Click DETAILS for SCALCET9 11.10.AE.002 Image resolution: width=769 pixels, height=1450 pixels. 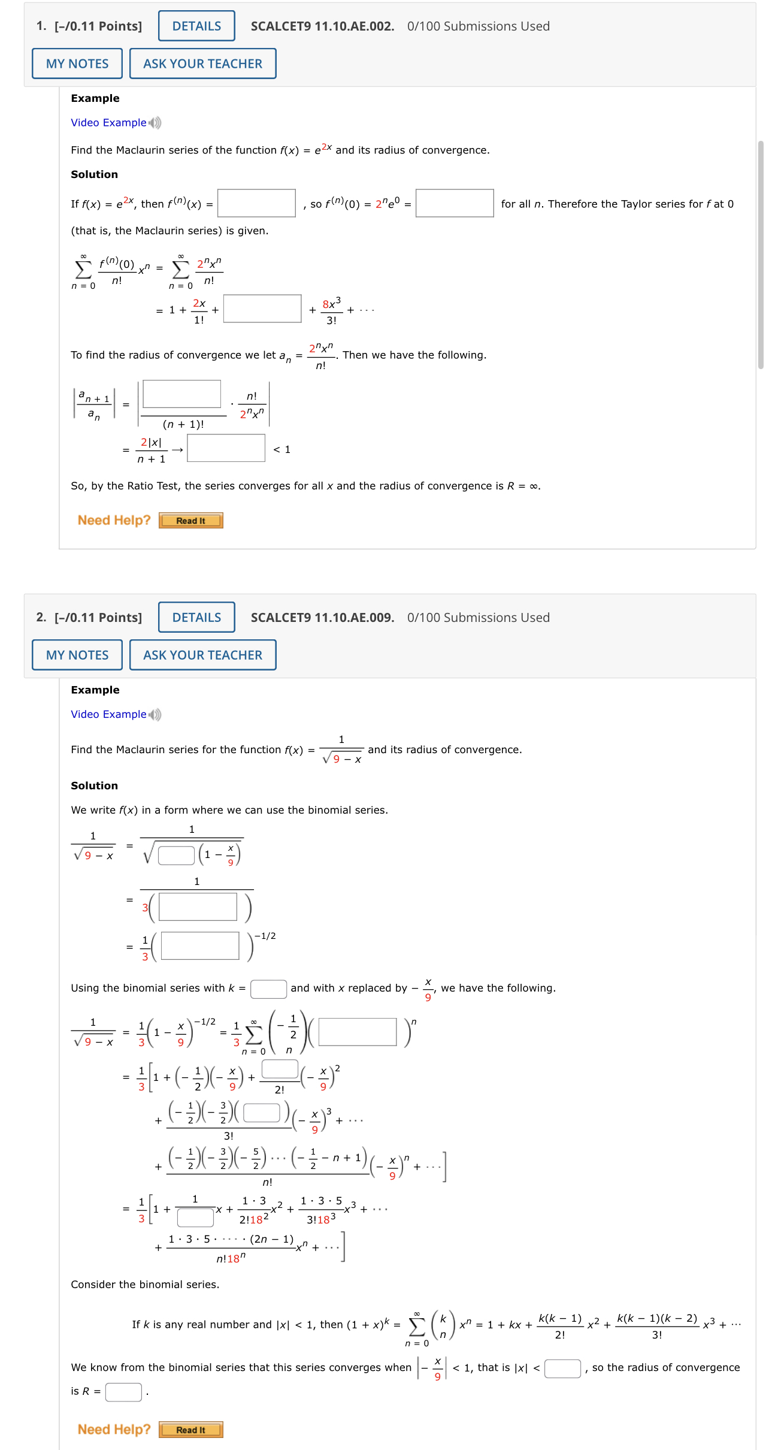tap(195, 26)
